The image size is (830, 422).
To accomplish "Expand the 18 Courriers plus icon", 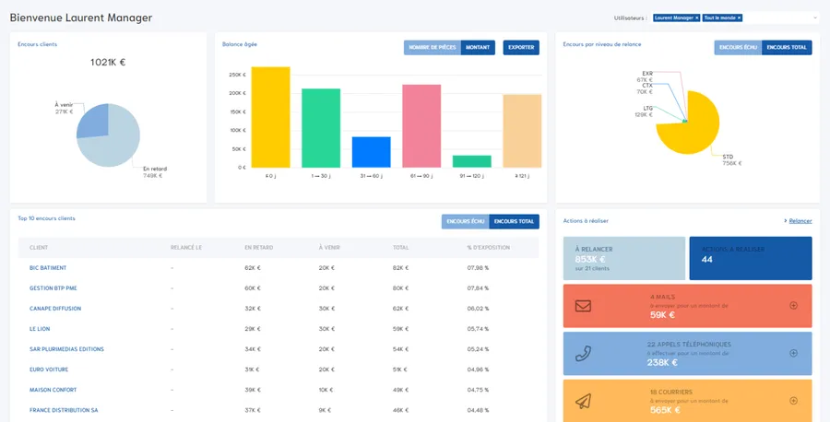I will (793, 401).
